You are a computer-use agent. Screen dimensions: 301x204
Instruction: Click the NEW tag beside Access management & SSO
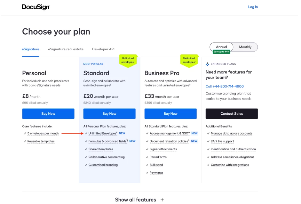(194, 133)
